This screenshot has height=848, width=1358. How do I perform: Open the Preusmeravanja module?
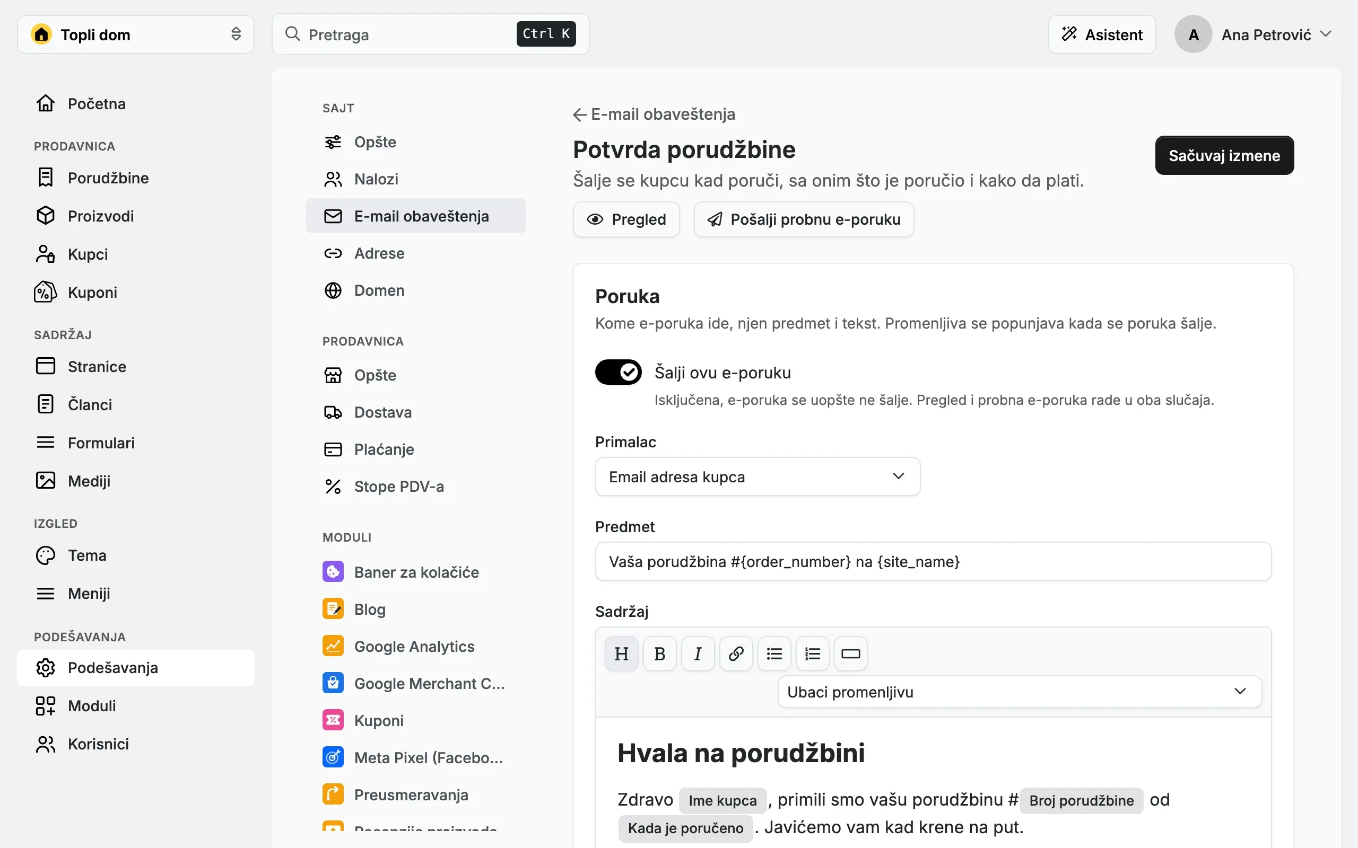tap(415, 794)
